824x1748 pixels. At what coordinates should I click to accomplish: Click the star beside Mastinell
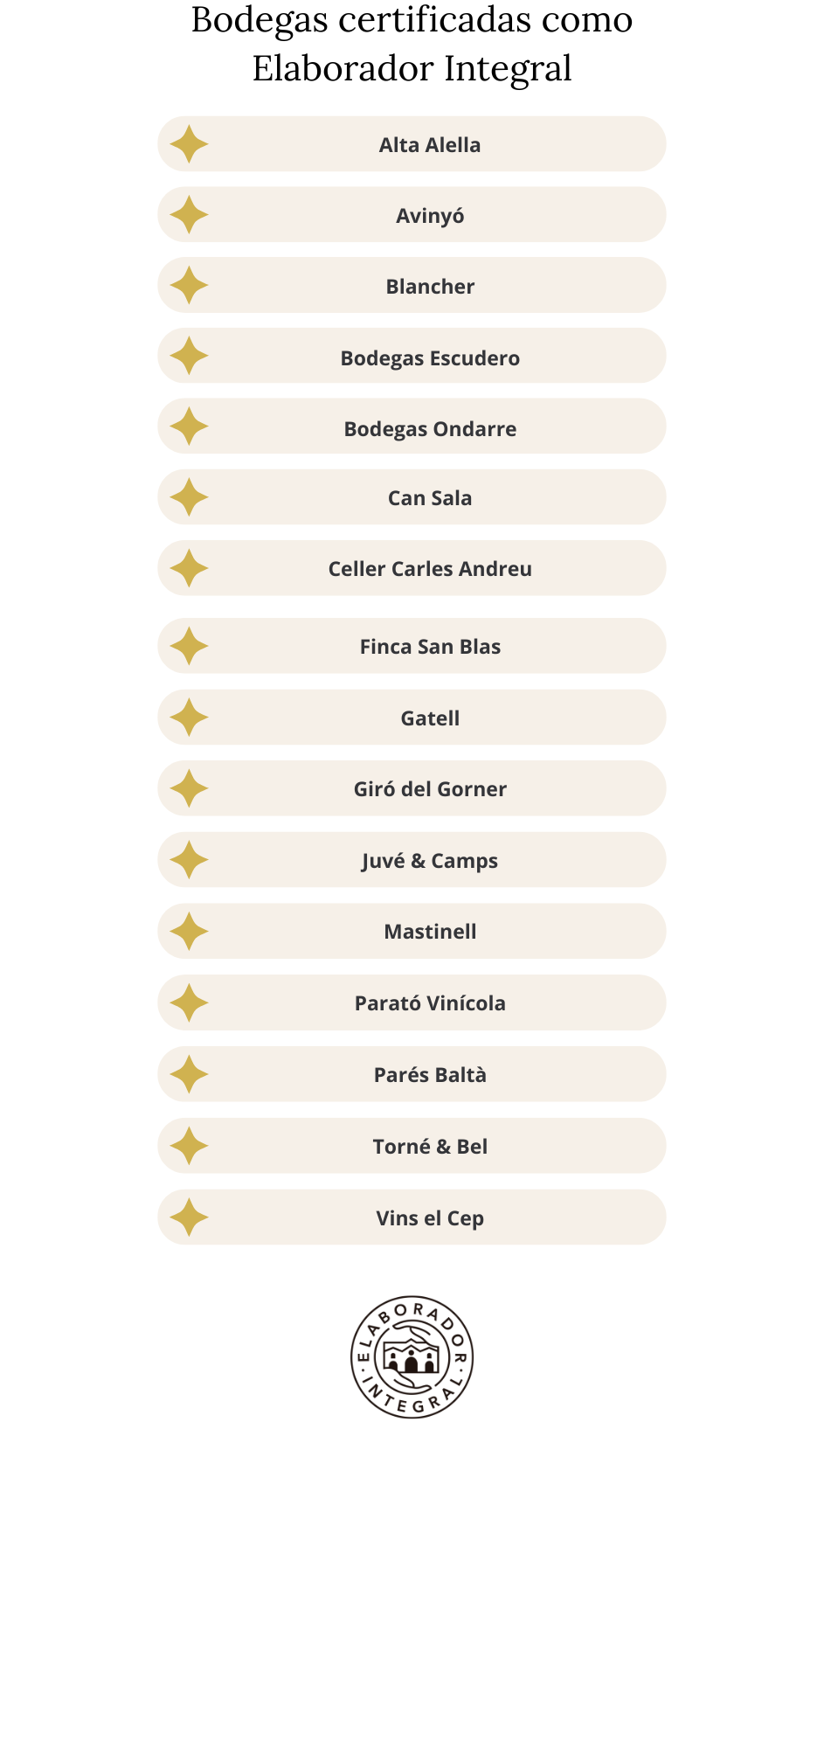189,931
